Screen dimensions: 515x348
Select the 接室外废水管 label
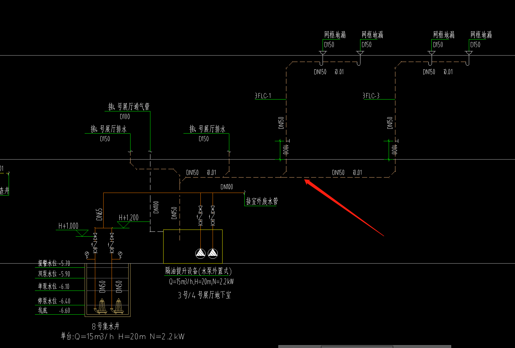point(262,201)
